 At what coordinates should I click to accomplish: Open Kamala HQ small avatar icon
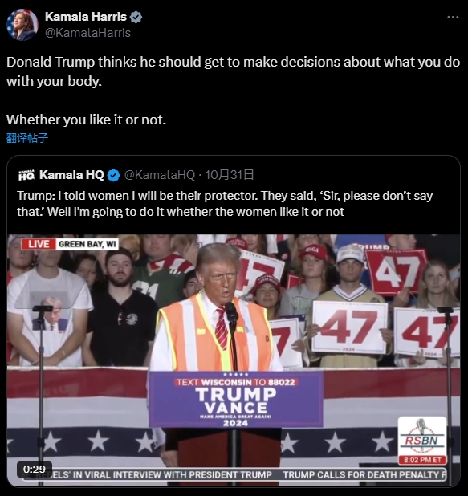(x=26, y=175)
